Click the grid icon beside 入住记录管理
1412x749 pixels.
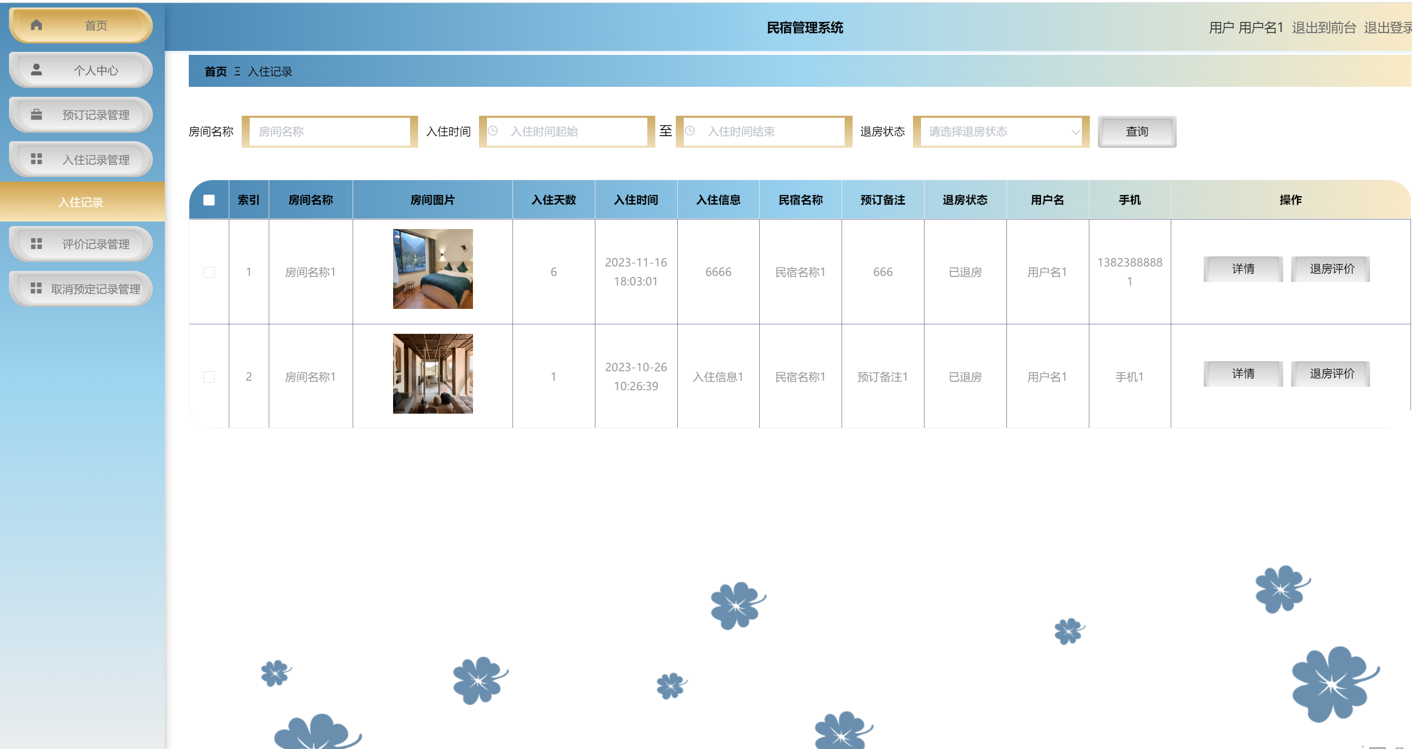[x=36, y=159]
